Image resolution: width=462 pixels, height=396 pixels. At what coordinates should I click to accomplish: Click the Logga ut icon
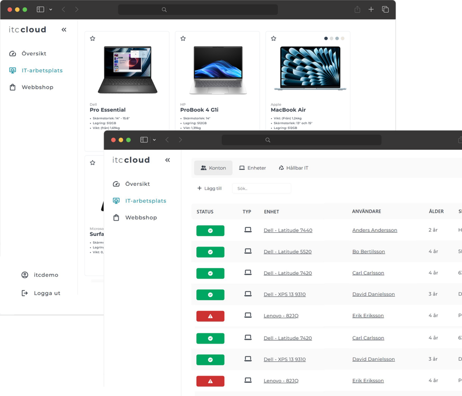pos(25,293)
